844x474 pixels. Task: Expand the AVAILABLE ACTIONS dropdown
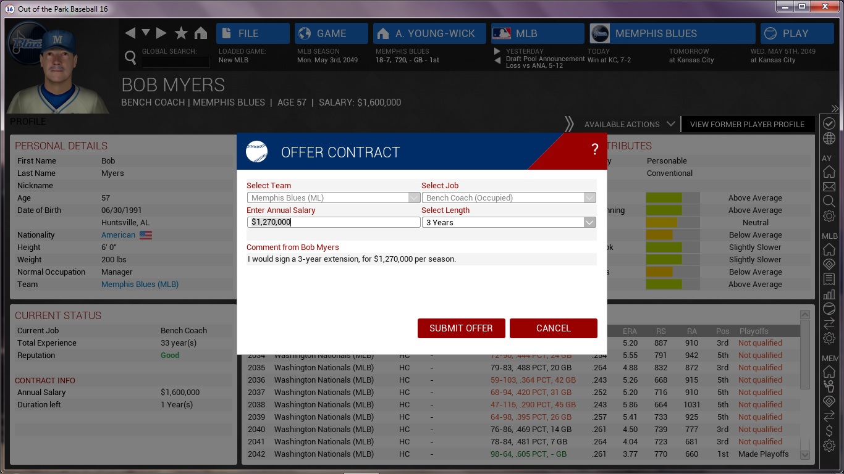click(630, 124)
